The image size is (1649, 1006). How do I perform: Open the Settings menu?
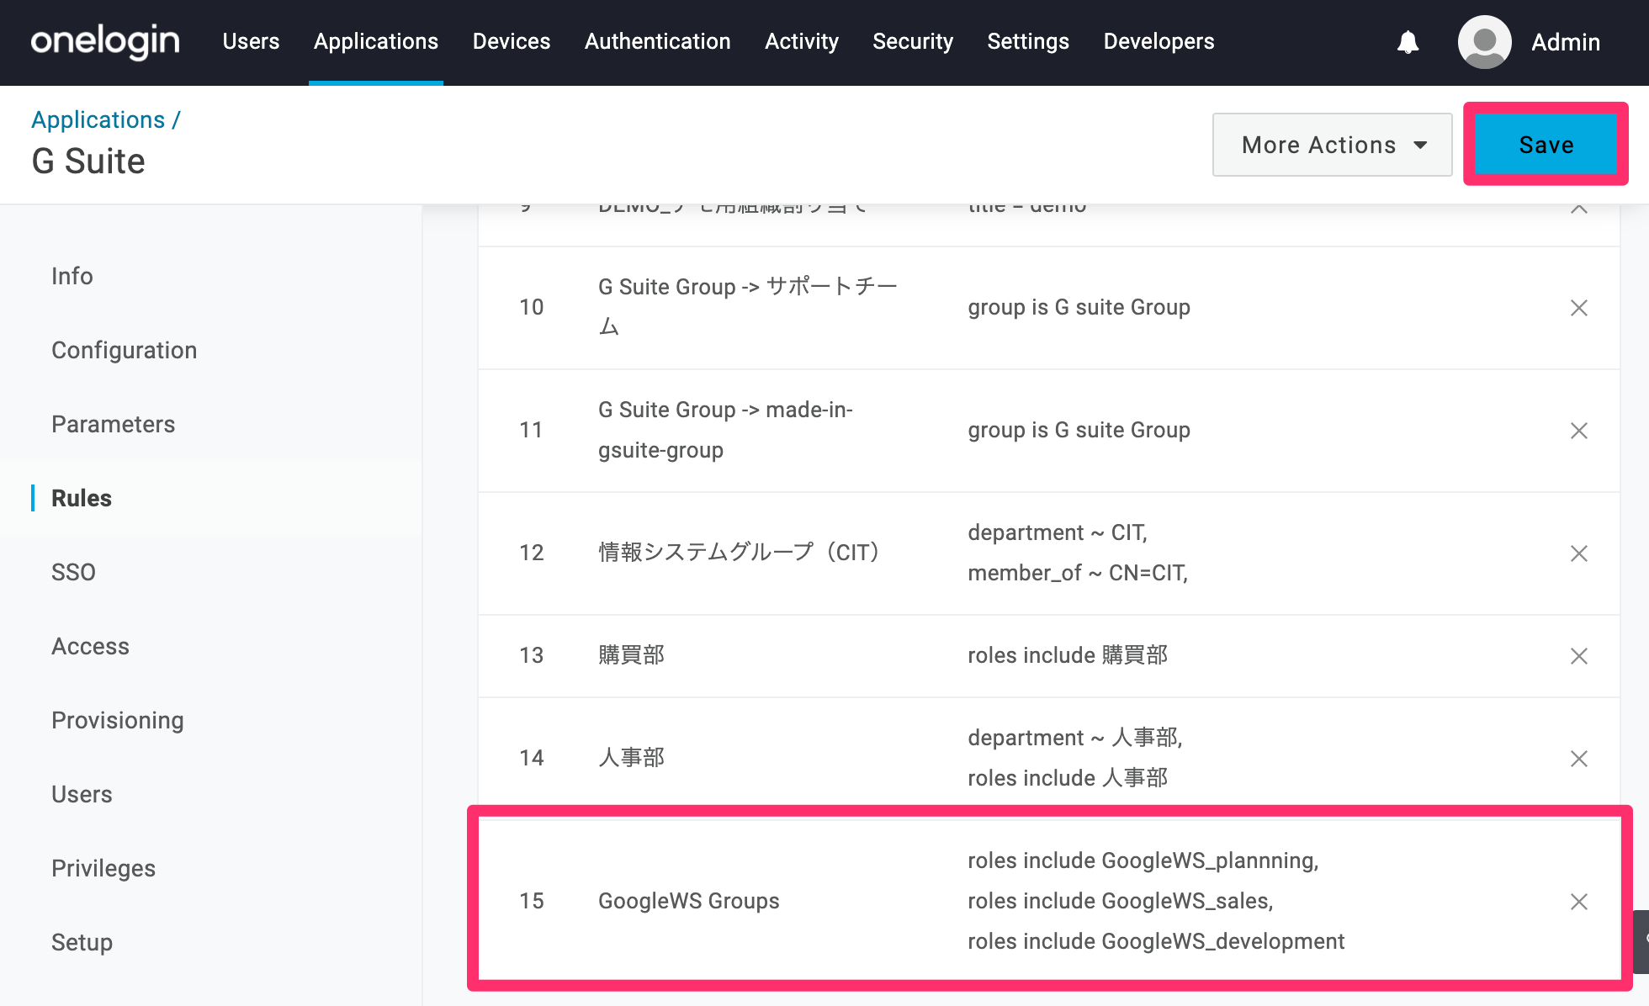1028,41
